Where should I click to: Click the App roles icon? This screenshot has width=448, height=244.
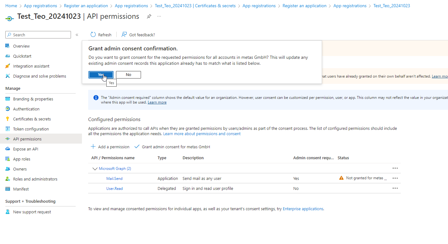[x=8, y=159]
